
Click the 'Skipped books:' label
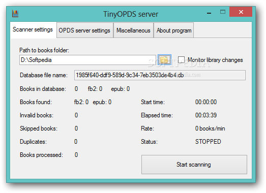pyautogui.click(x=39, y=128)
